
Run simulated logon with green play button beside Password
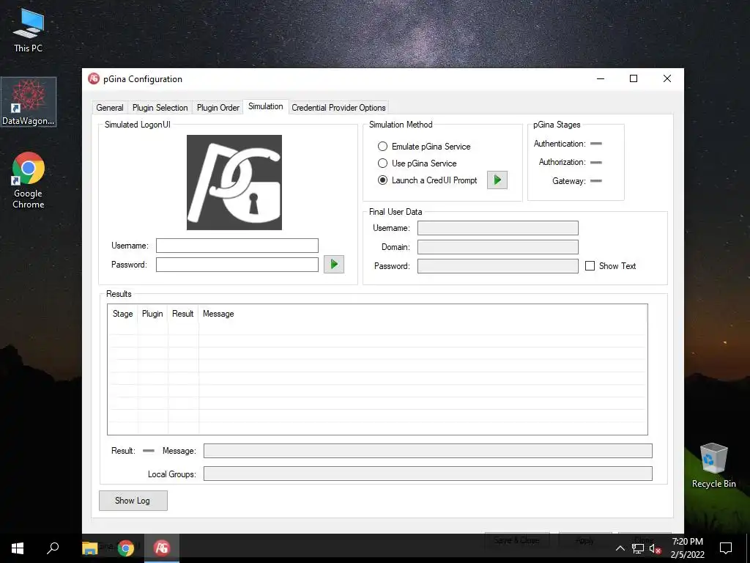pos(334,264)
